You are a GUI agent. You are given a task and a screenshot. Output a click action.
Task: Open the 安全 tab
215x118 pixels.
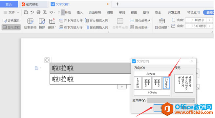click(158, 12)
